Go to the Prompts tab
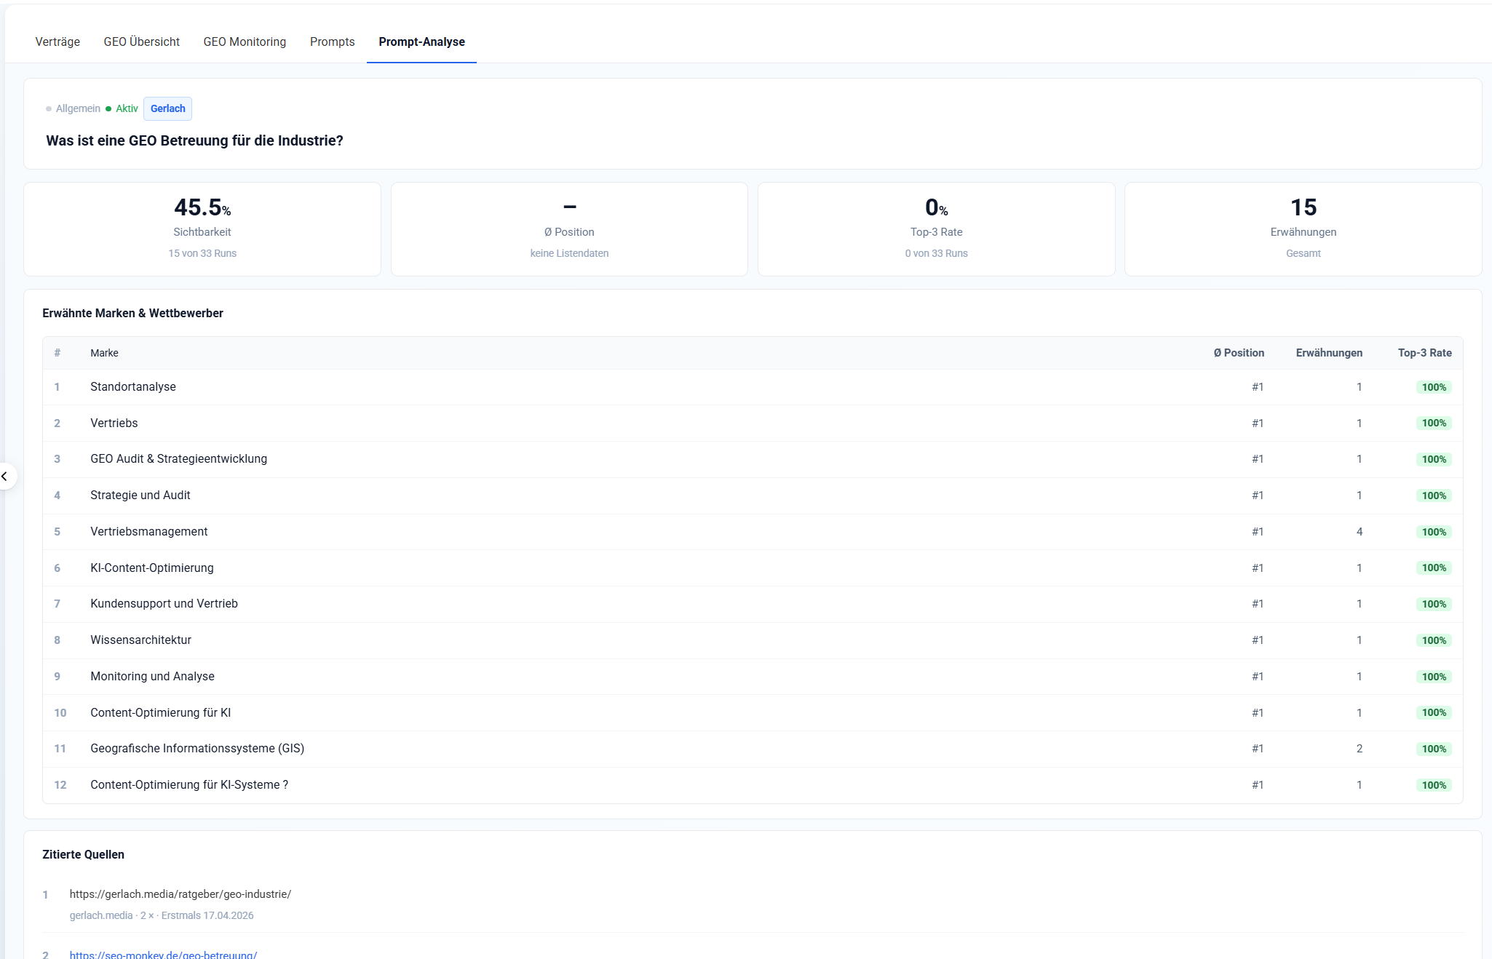This screenshot has height=959, width=1492. tap(332, 42)
